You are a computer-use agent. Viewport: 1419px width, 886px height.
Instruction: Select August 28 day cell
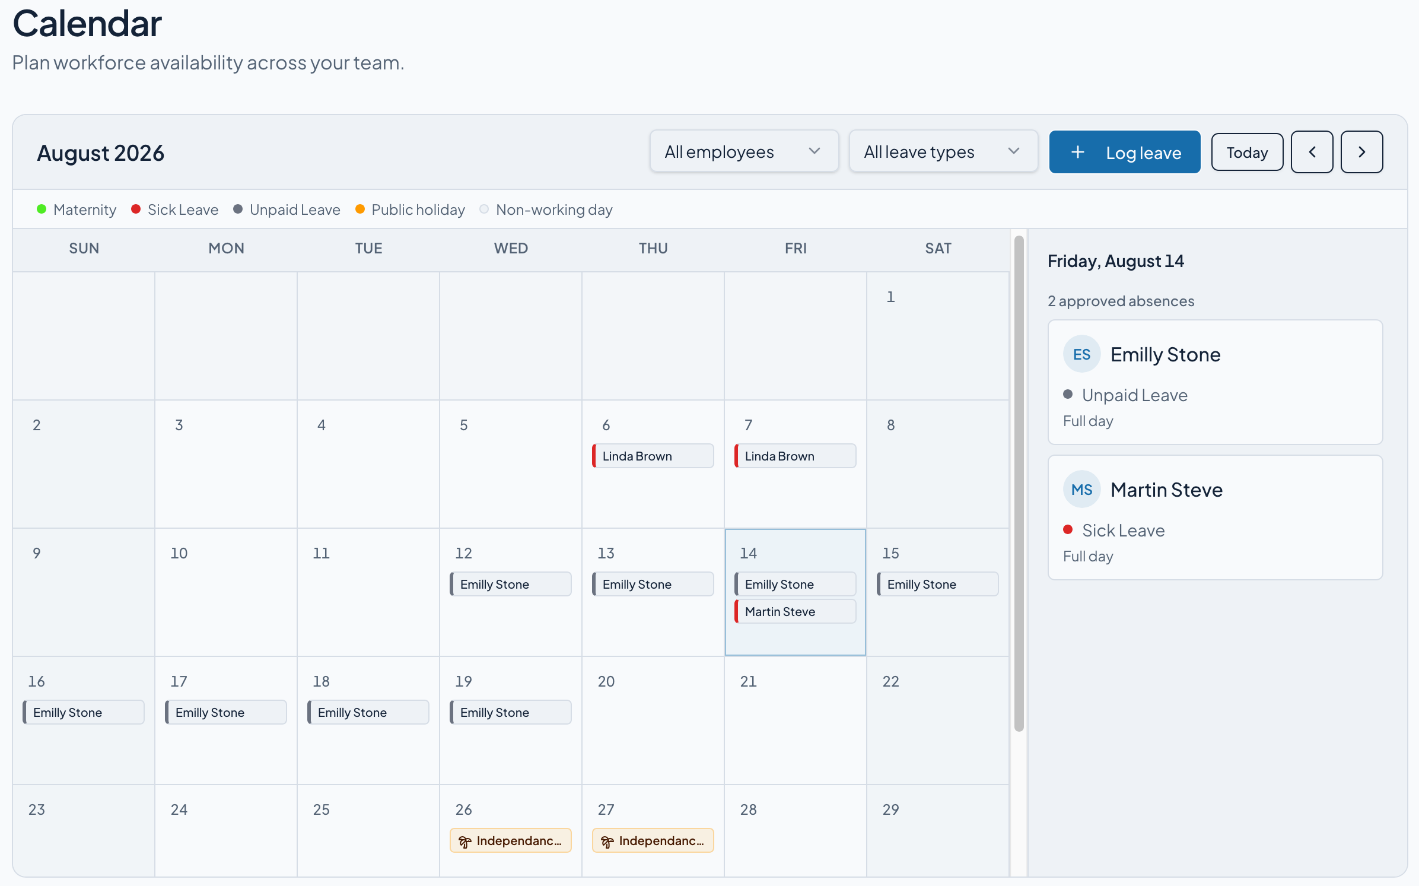tap(795, 831)
